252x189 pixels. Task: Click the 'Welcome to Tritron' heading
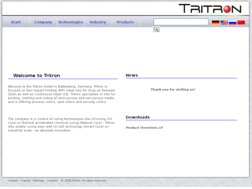[x=37, y=76]
